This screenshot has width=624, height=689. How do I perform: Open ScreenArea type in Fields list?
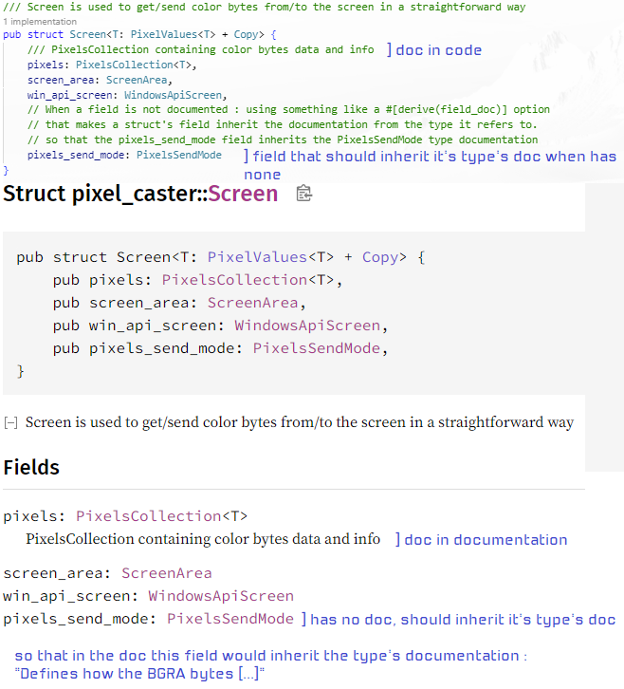pyautogui.click(x=166, y=573)
